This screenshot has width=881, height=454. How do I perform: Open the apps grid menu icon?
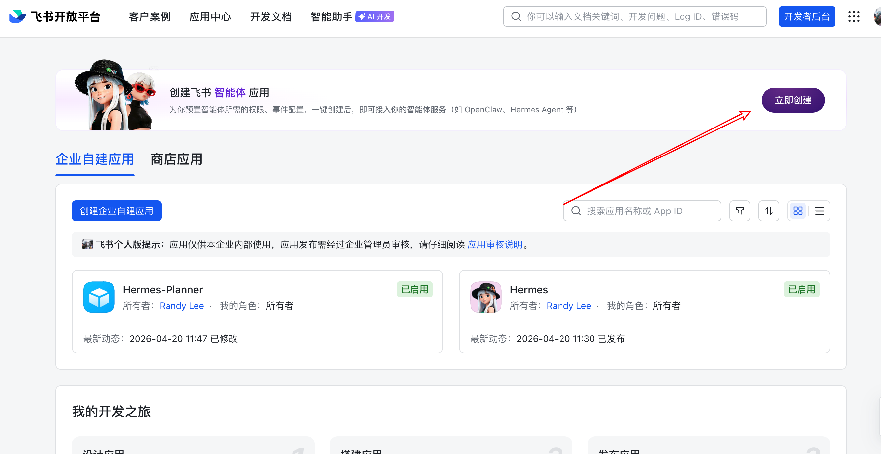coord(854,16)
